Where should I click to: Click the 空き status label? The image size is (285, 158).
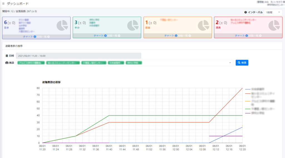(6, 28)
